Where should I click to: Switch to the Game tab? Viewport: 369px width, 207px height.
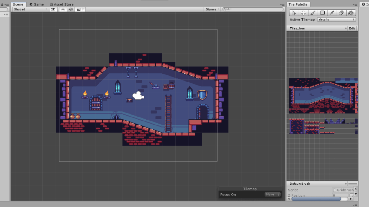[36, 4]
